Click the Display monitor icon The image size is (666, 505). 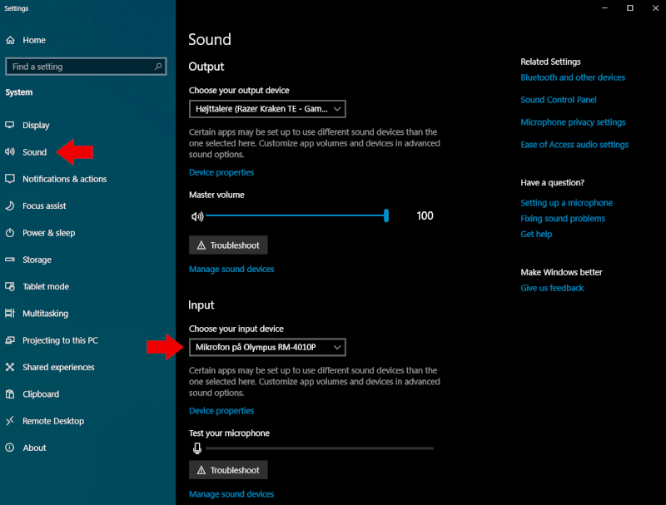coord(10,125)
